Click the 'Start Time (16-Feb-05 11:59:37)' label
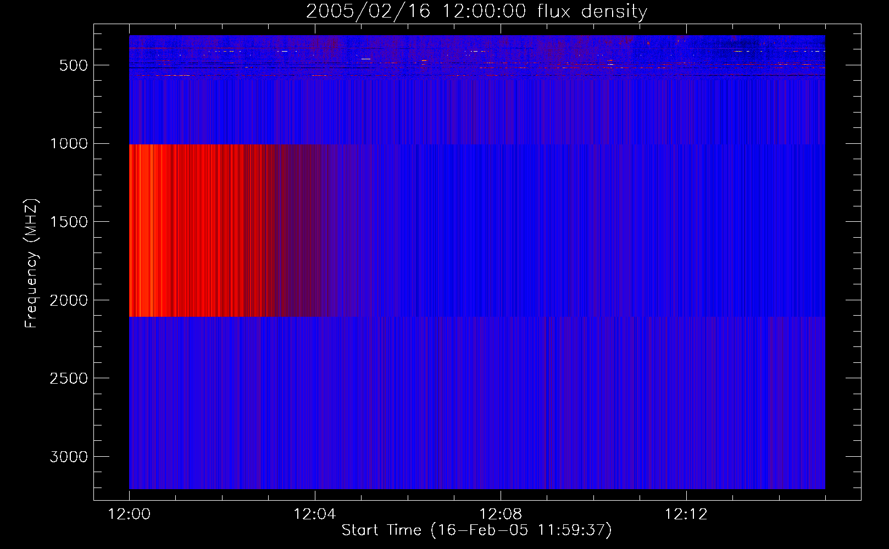This screenshot has width=889, height=549. (476, 530)
